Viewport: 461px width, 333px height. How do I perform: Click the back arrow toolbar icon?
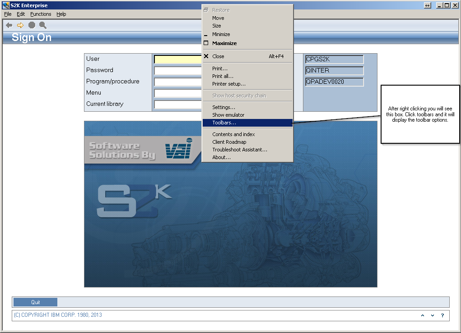point(9,25)
